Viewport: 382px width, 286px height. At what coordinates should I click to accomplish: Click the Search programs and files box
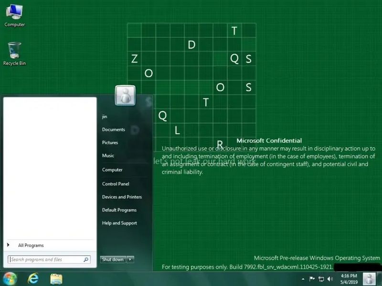click(49, 259)
